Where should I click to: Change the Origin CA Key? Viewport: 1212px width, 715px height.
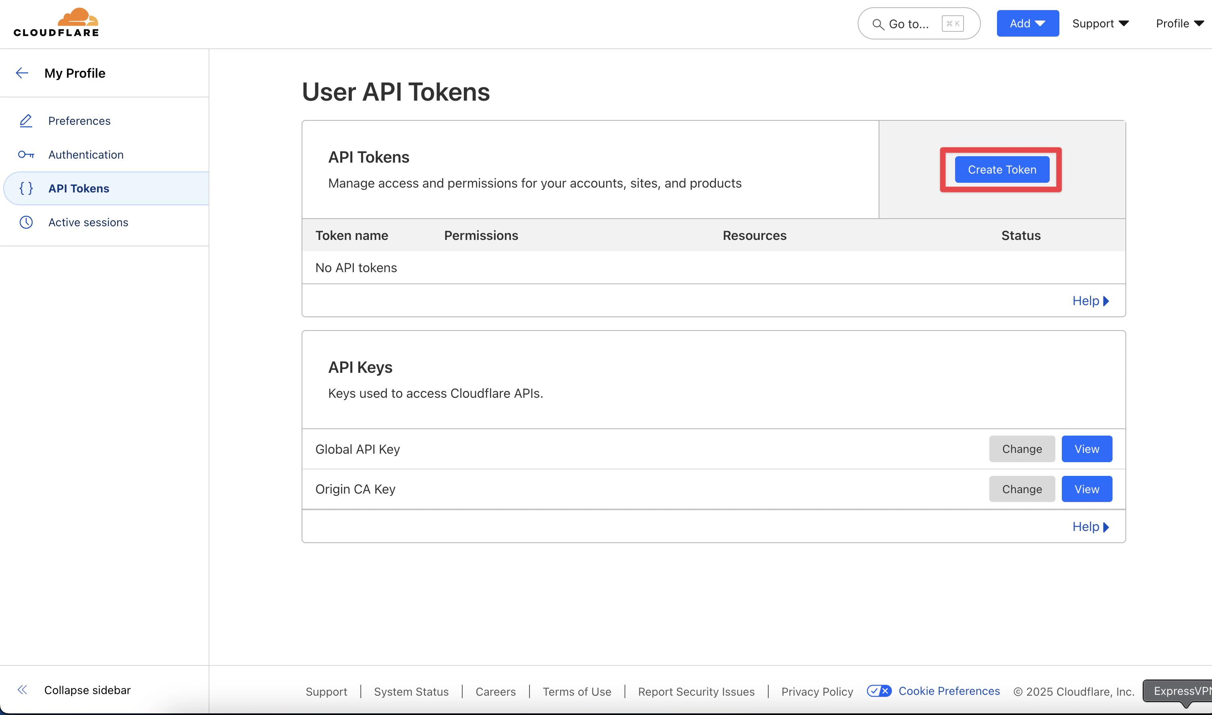[1022, 489]
